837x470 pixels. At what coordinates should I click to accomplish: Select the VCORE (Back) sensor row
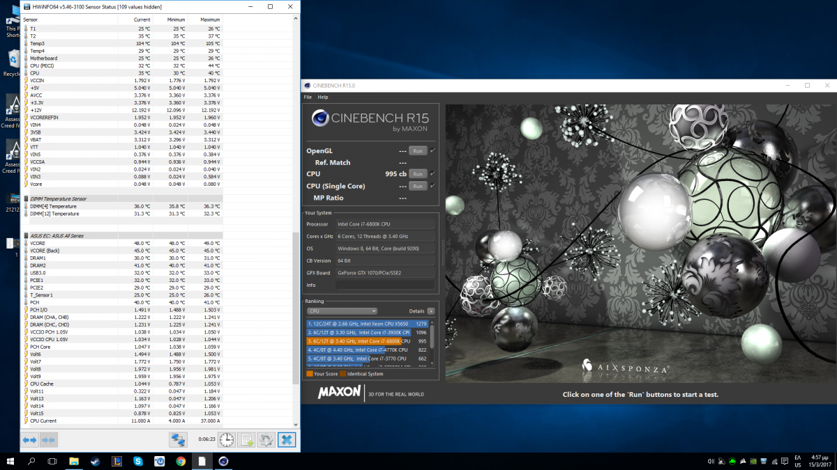point(122,251)
